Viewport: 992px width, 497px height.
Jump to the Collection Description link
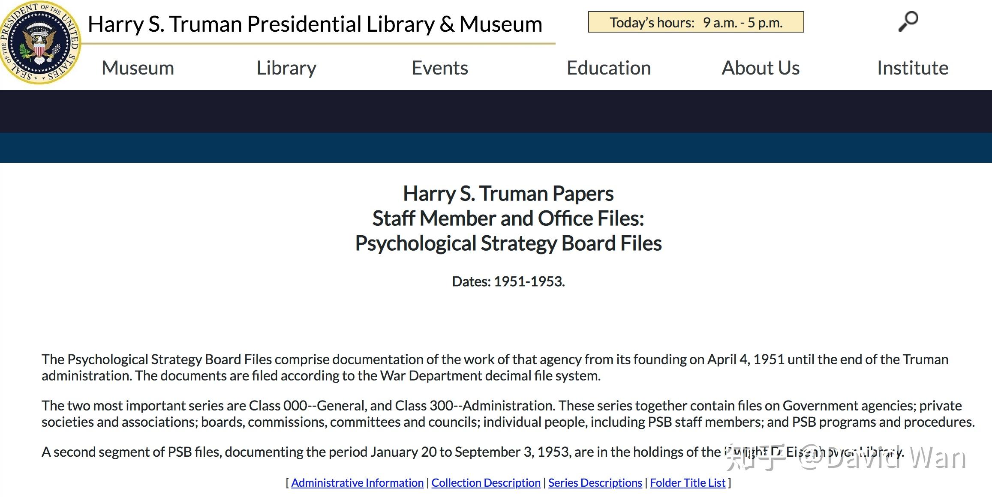click(485, 483)
